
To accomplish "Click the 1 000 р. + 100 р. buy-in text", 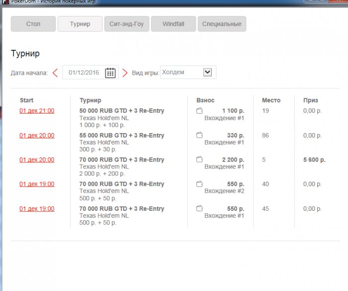I will (102, 125).
